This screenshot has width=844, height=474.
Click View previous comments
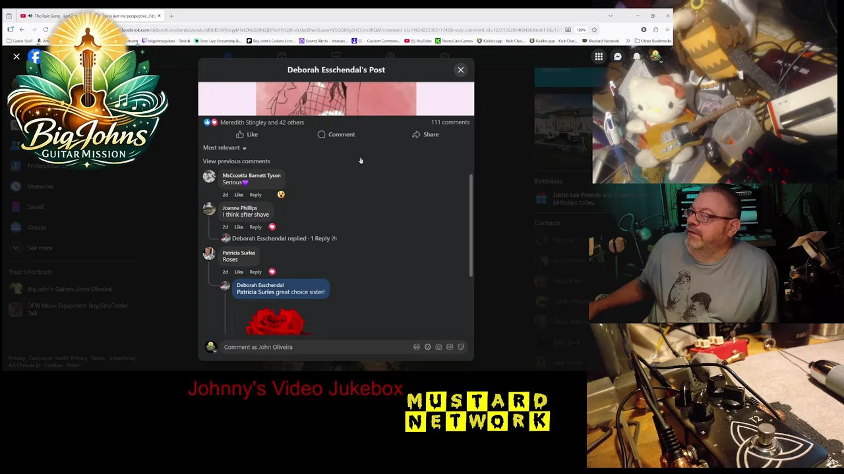tap(236, 161)
